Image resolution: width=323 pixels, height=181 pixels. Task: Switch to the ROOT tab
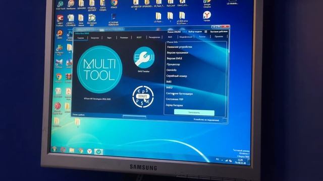tap(139, 38)
